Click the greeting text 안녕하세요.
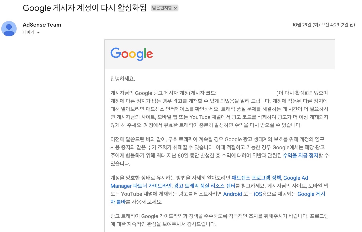 [123, 79]
